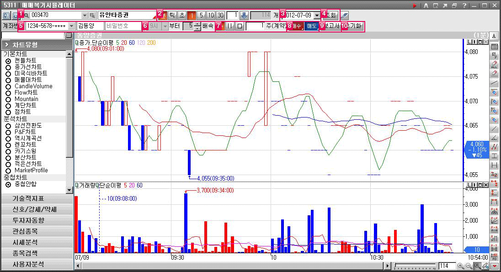Open the date dropdown
Image resolution: width=501 pixels, height=272 pixels.
(x=317, y=15)
